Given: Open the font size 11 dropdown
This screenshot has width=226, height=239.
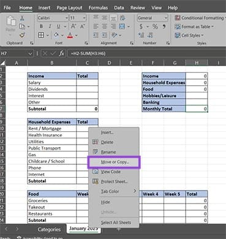Looking at the screenshot, I should [x=84, y=18].
